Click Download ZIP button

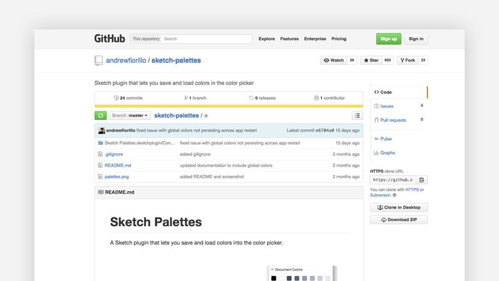399,220
